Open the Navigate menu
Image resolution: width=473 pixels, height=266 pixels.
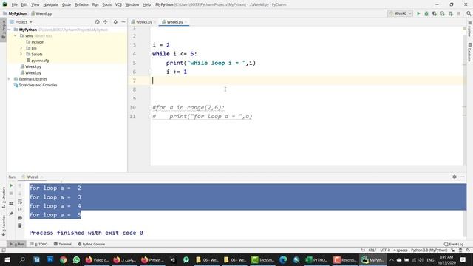coord(50,4)
